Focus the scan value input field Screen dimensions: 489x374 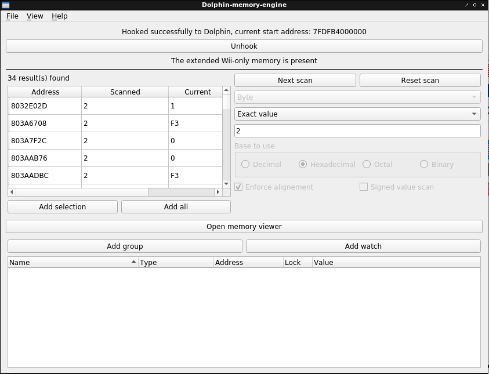pos(357,131)
